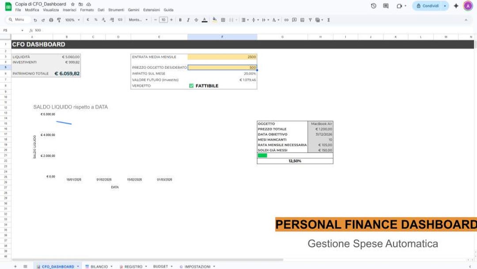477x269 pixels.
Task: Toggle bold formatting
Action: 180,20
